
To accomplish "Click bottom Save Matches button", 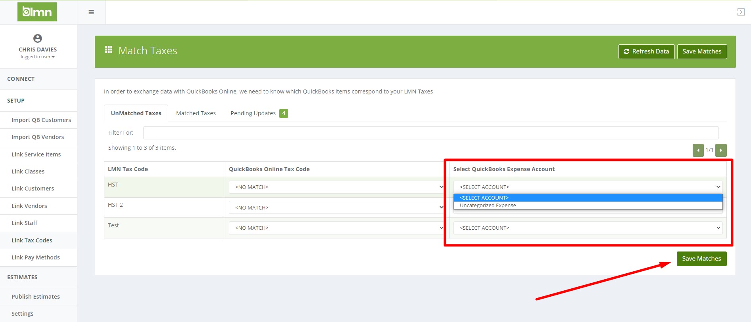I will (701, 259).
